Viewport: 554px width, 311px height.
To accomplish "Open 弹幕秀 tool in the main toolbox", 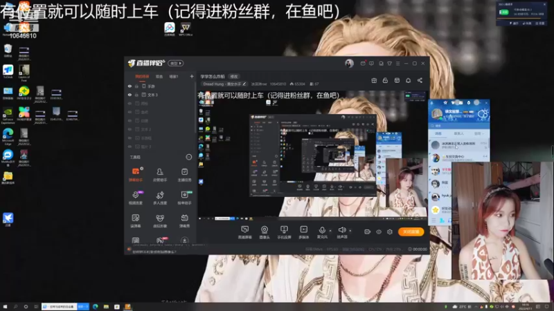I will point(184,220).
